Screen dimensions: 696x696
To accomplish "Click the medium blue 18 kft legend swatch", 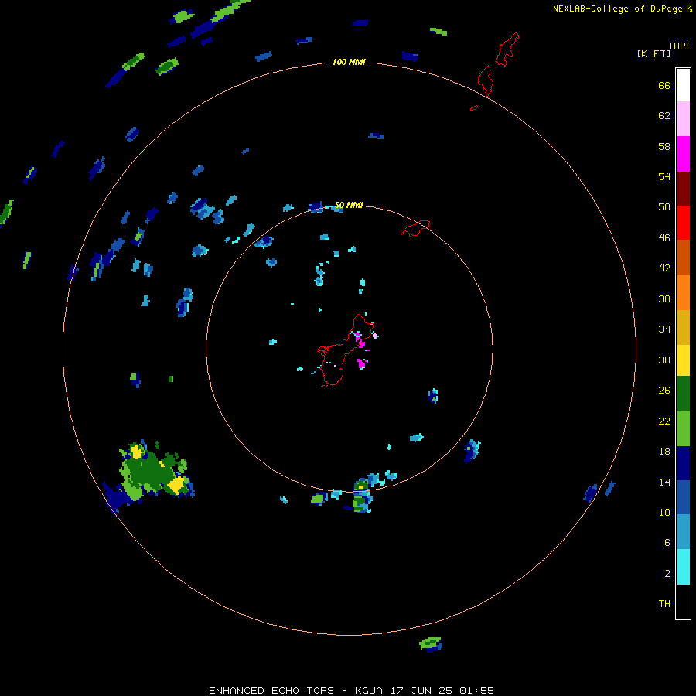I will (683, 497).
